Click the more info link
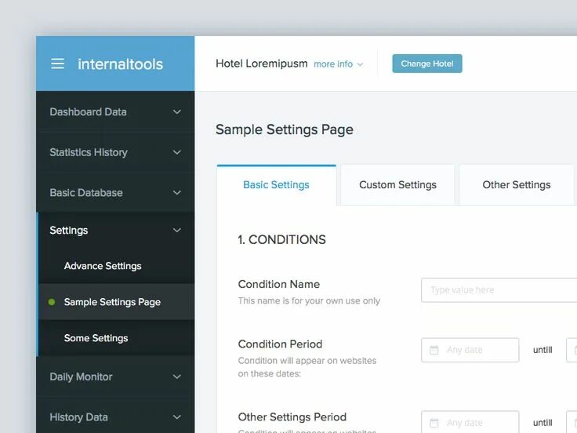Screen dimensions: 577x433 [x=333, y=64]
